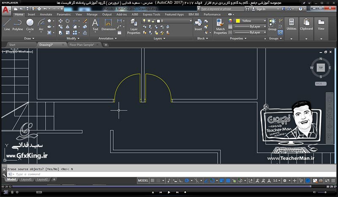Toggle polar tracking in status bar
This screenshot has width=338, height=197.
point(187,181)
